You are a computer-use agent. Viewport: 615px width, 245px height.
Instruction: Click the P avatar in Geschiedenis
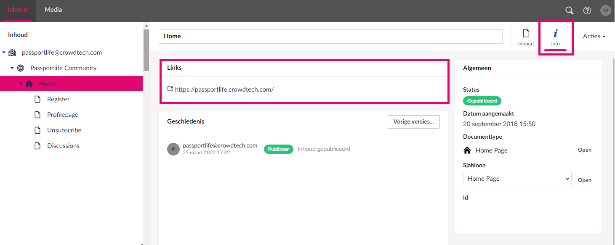173,149
